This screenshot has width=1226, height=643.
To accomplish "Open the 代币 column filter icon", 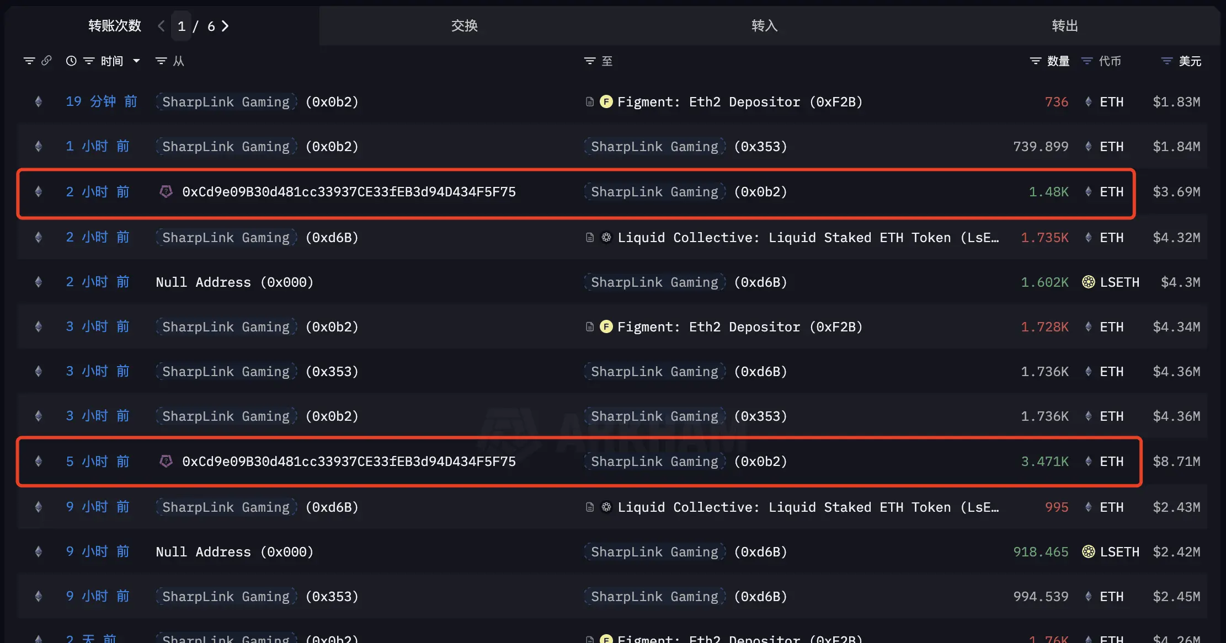I will coord(1087,61).
